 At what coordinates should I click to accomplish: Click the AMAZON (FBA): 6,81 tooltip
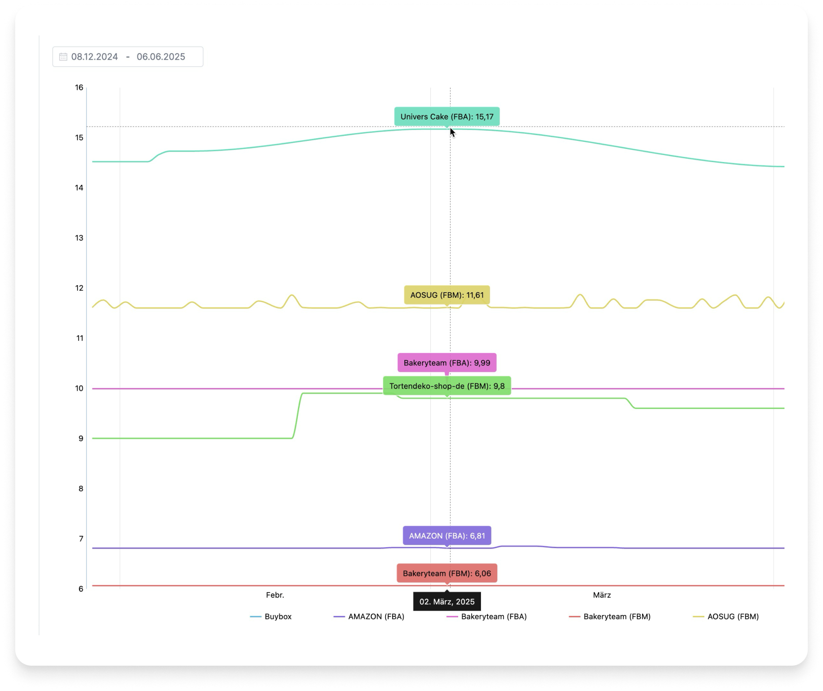pyautogui.click(x=447, y=535)
